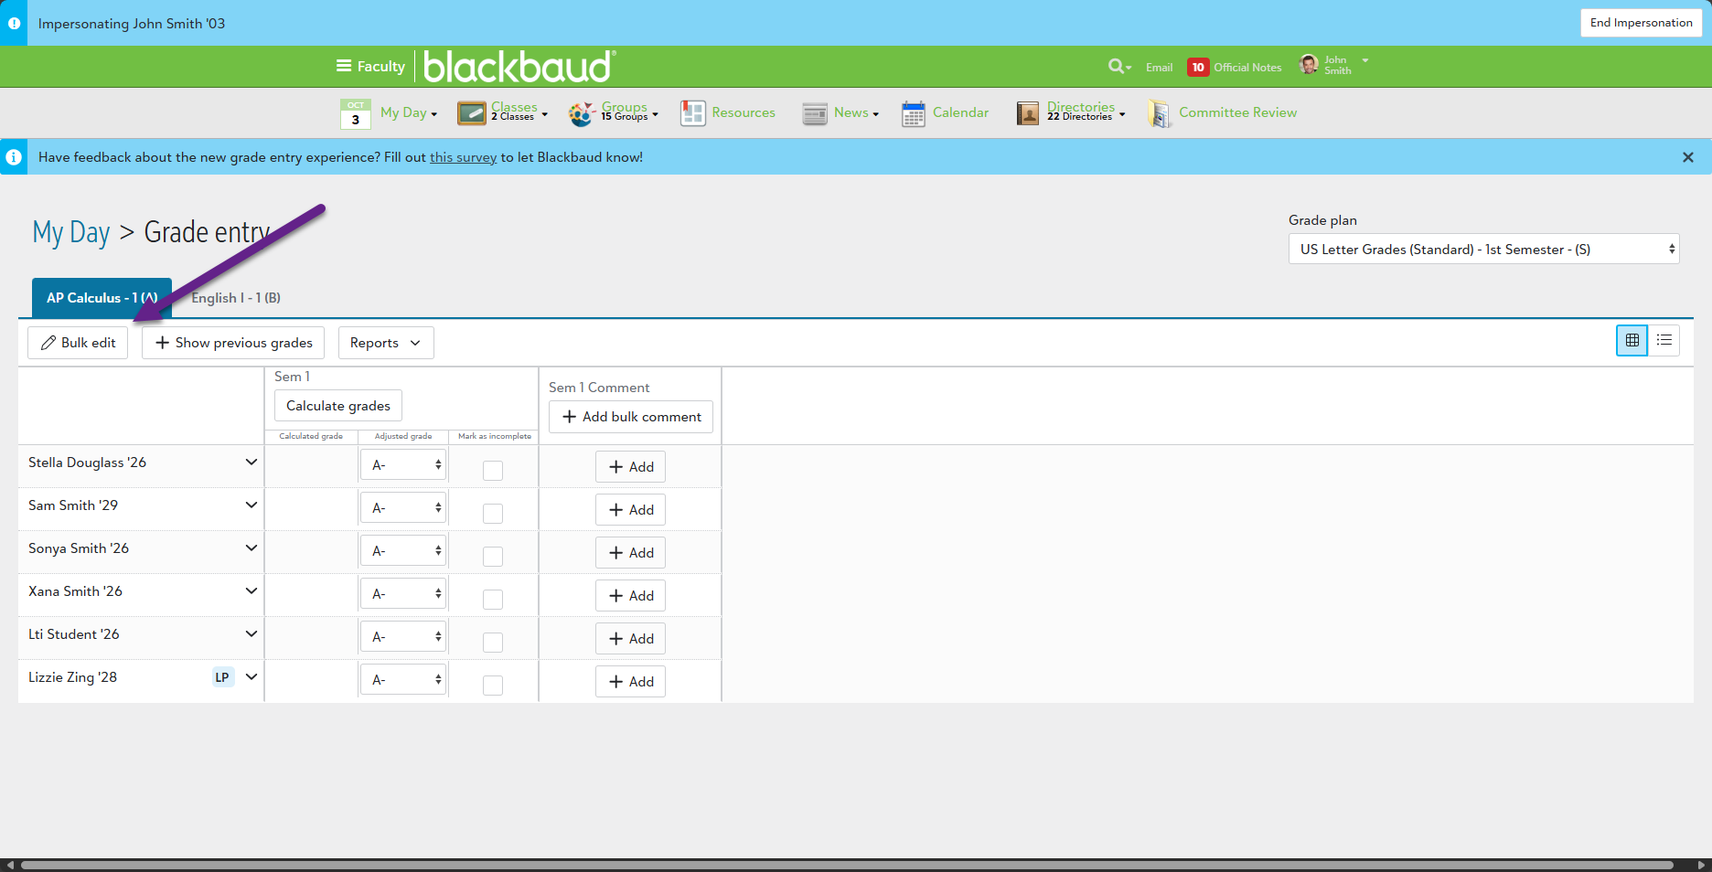The image size is (1712, 872).
Task: Mark Lizzie Zing as incomplete
Action: 493,685
